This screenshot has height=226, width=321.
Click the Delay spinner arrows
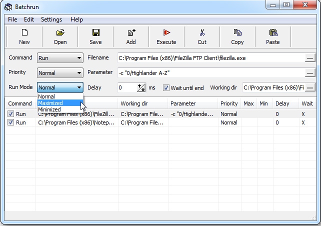tap(141, 87)
